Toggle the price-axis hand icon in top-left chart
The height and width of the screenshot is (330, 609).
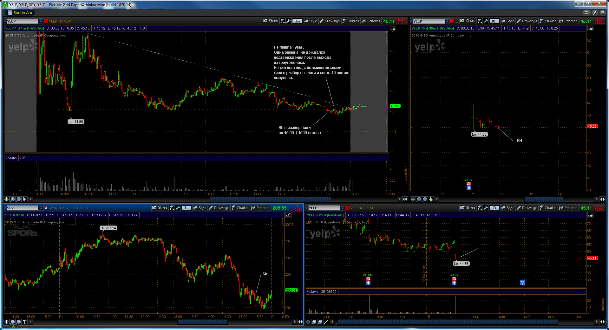coord(393,28)
